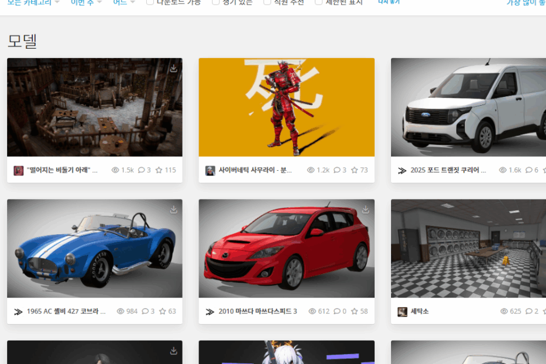Click the author avatar beside 사이버네틱 사무라이
This screenshot has height=364, width=546.
coord(210,170)
